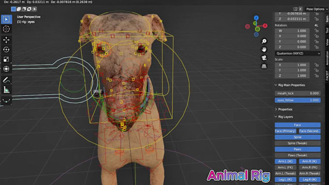Switch to the Tool sidebar tab
Viewport: 329px width, 185px height.
pyautogui.click(x=327, y=30)
